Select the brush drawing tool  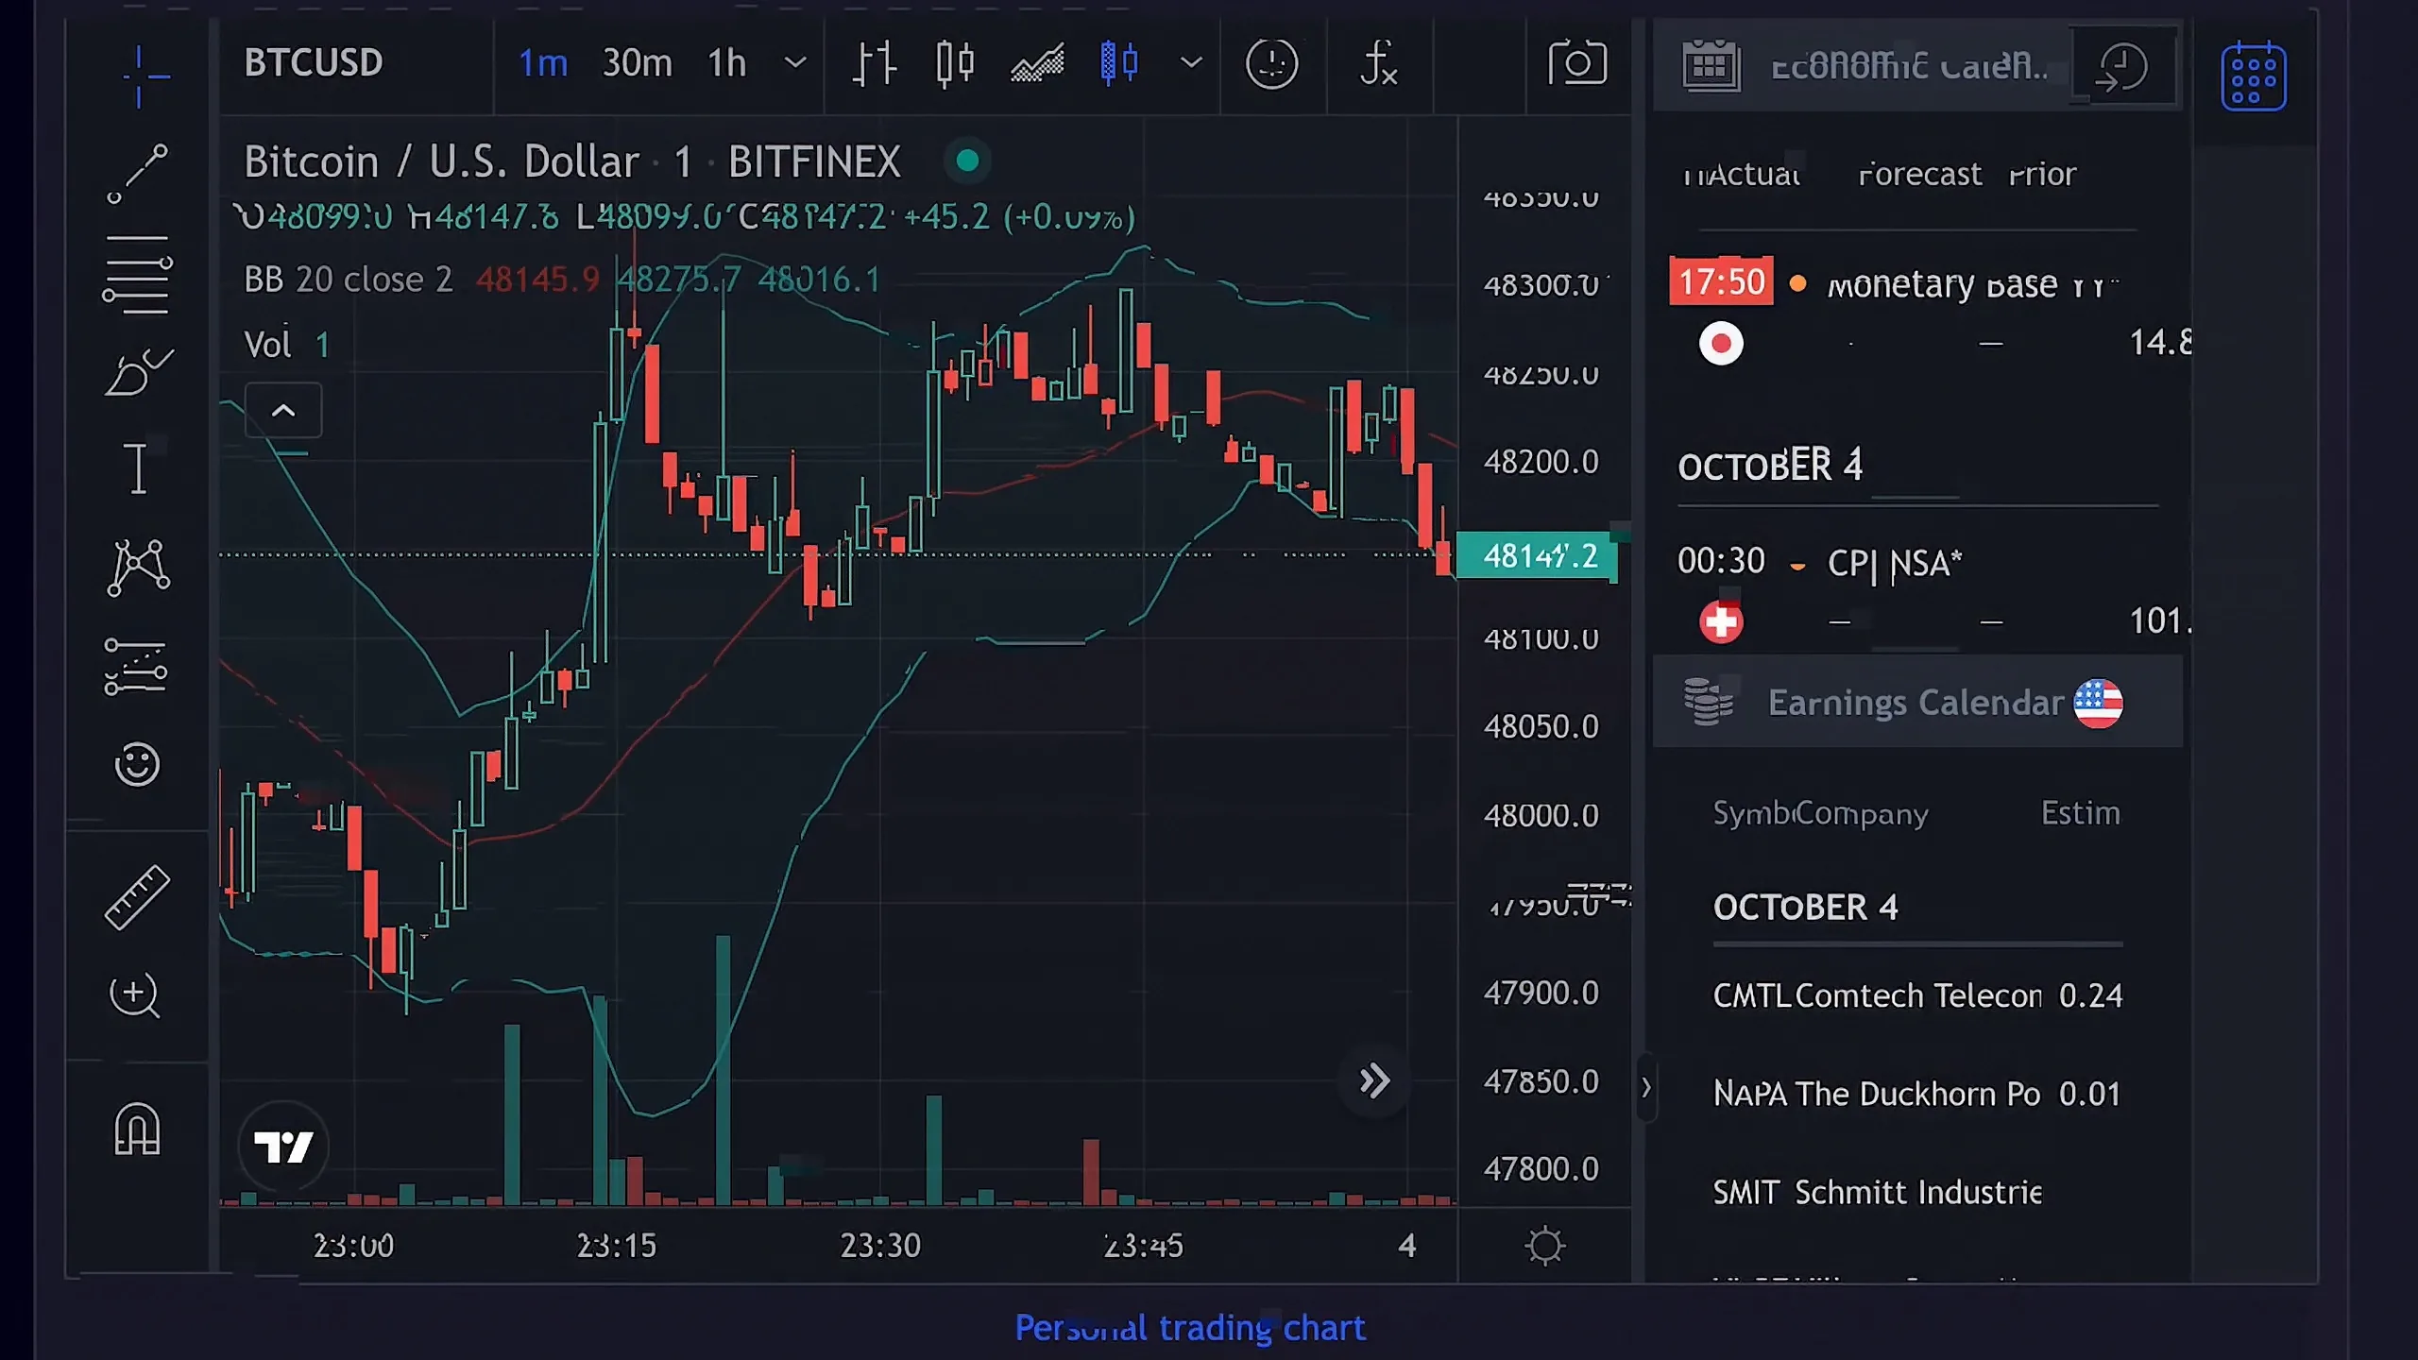coord(138,371)
